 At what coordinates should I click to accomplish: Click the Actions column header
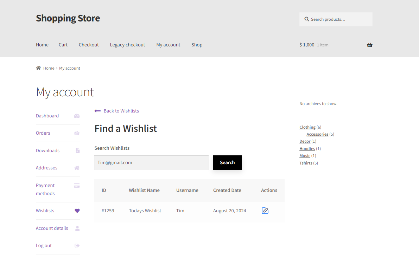tap(269, 190)
